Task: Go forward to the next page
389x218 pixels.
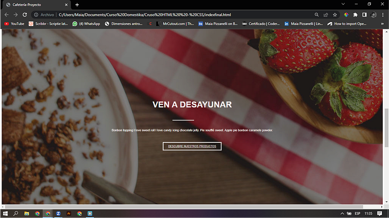Action: pyautogui.click(x=16, y=15)
